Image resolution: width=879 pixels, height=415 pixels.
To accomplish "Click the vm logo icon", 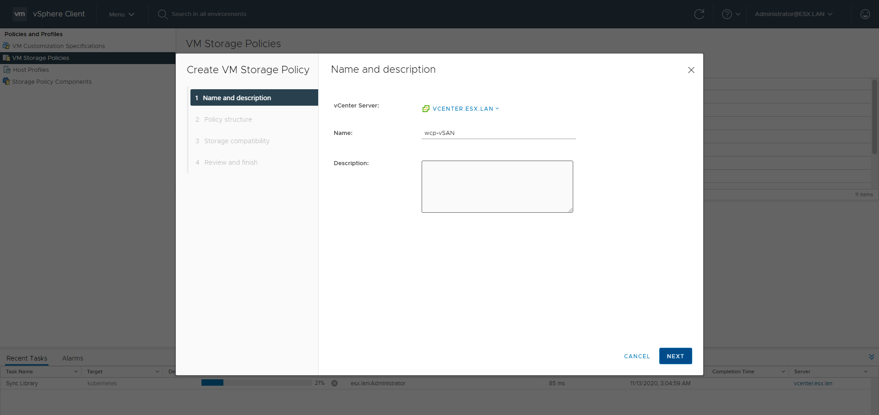I will [20, 14].
